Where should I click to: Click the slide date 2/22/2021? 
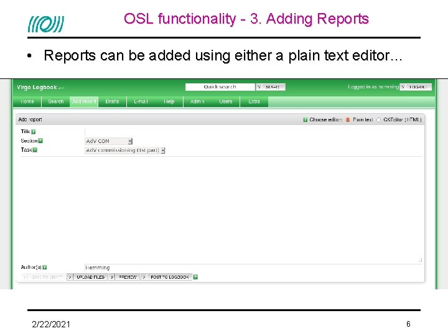tap(51, 324)
